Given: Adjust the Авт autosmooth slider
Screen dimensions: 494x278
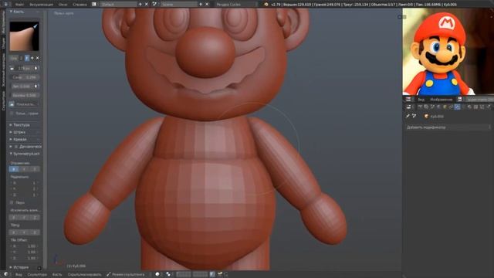Looking at the screenshot, I should tap(22, 86).
